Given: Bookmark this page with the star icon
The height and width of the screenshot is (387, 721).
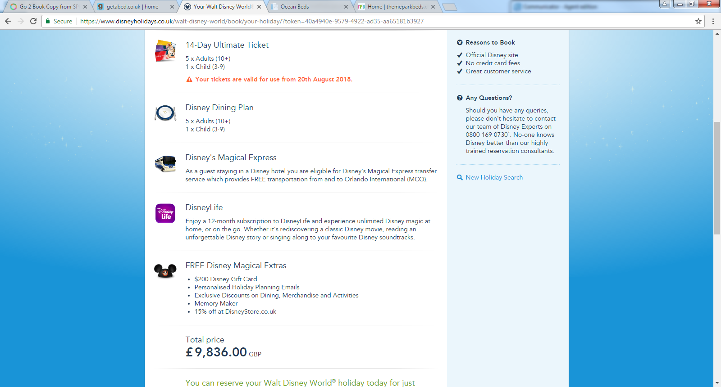Looking at the screenshot, I should [x=698, y=21].
